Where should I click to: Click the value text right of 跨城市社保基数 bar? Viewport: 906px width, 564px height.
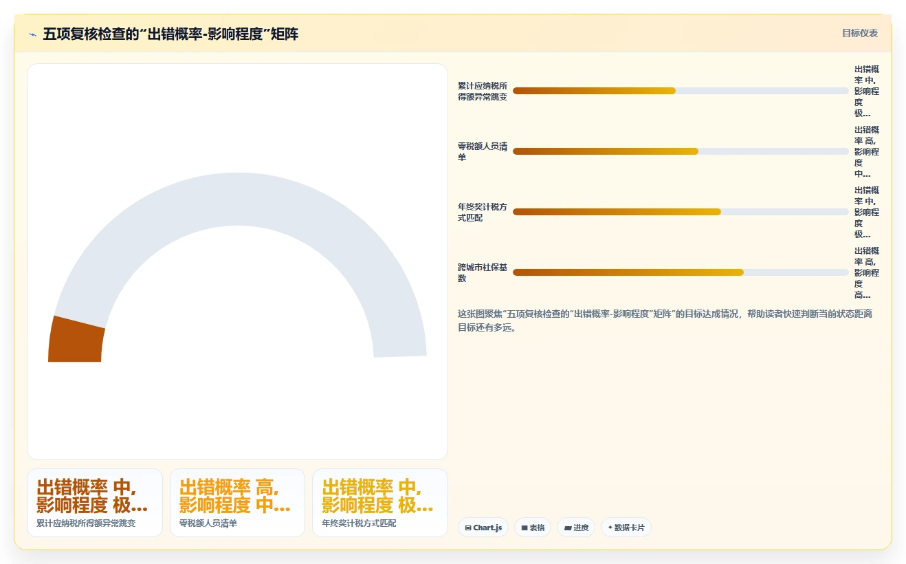[x=866, y=272]
